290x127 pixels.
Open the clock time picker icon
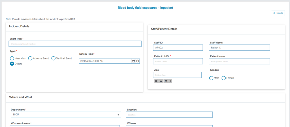(x=138, y=61)
